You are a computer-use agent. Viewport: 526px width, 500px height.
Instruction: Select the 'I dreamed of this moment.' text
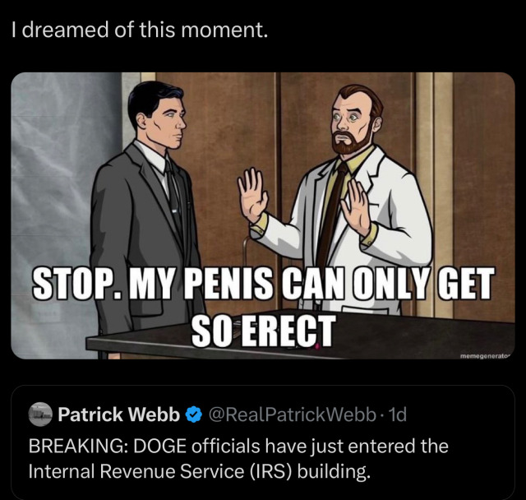point(140,30)
